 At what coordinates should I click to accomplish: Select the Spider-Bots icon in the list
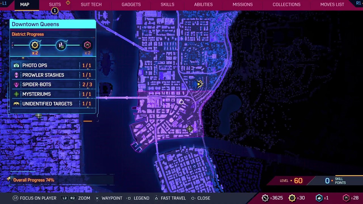click(16, 85)
